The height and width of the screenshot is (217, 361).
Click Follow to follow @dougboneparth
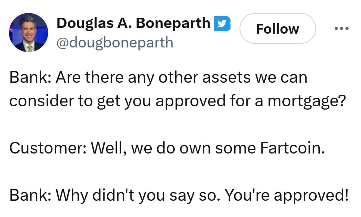tap(278, 29)
